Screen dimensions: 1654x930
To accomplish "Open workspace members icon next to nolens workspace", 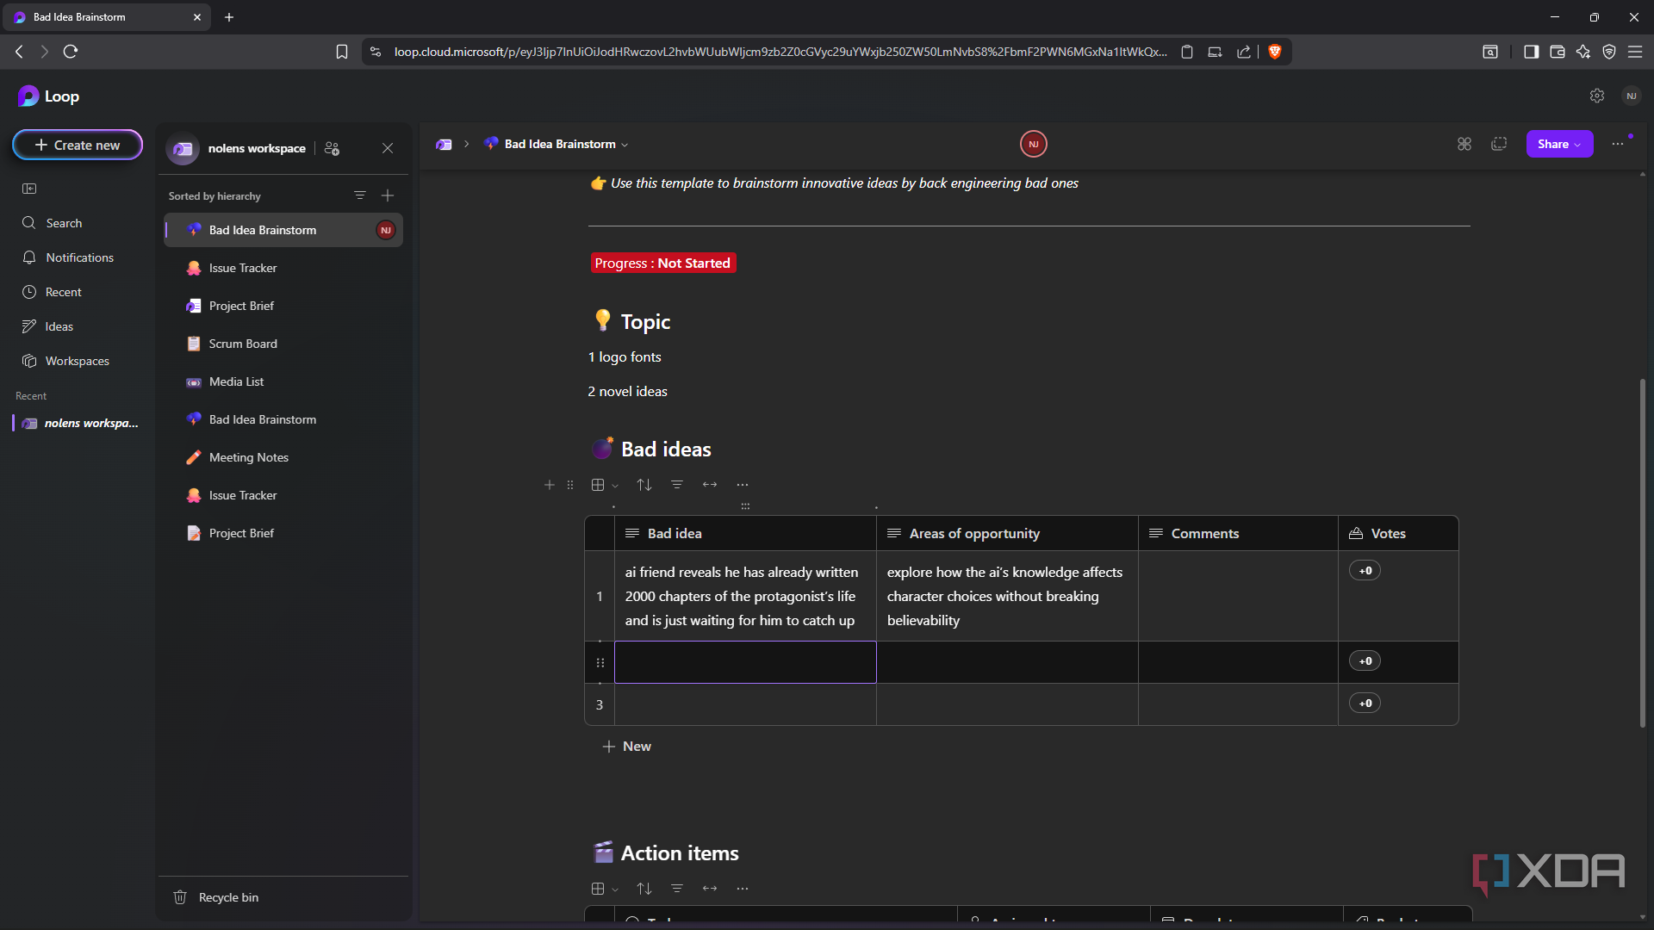I will pos(332,148).
